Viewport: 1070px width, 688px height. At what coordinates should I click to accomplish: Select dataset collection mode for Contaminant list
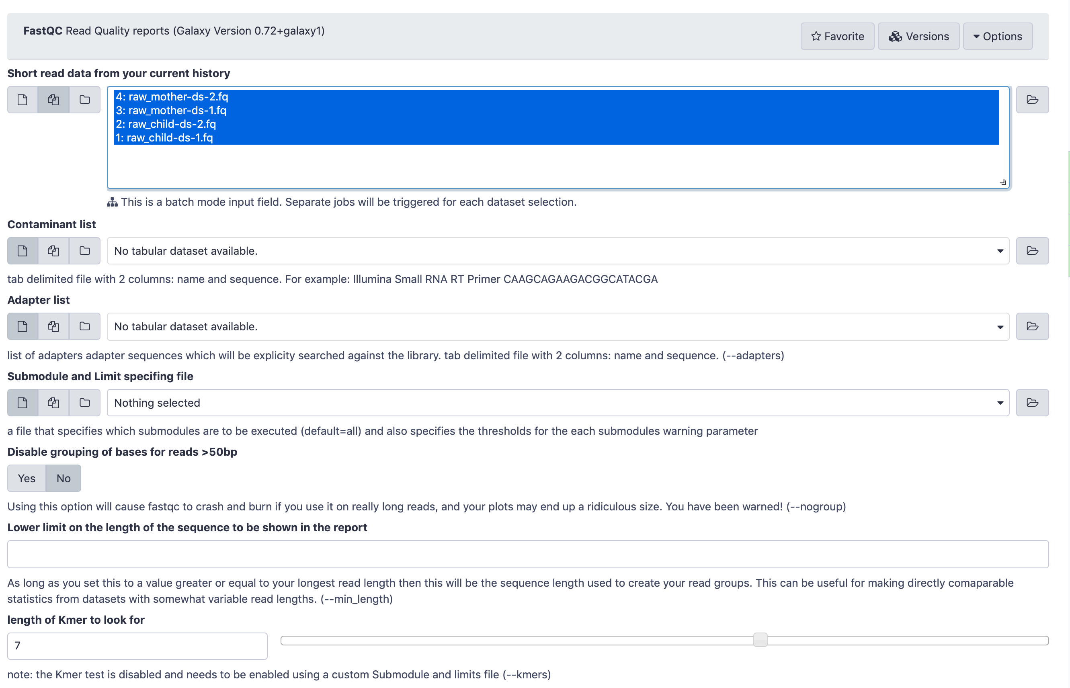pos(85,251)
